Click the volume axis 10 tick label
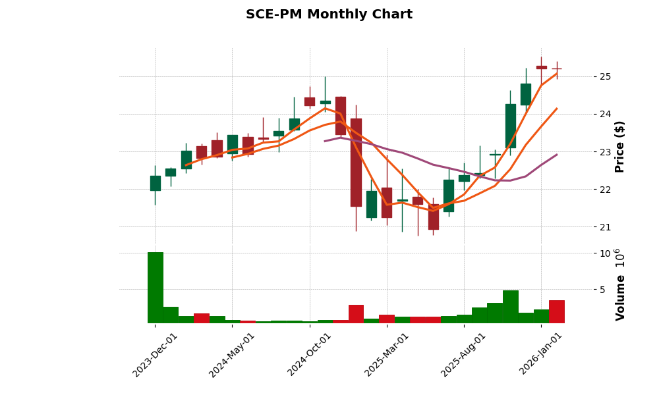The height and width of the screenshot is (395, 659). 605,253
